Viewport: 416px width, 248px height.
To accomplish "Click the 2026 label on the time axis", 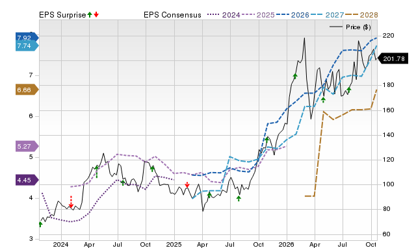I will tap(286, 244).
